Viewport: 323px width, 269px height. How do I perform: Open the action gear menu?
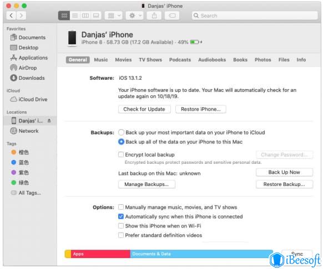tap(134, 15)
